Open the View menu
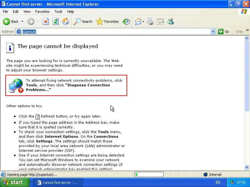The height and width of the screenshot is (187, 250). coord(27,12)
